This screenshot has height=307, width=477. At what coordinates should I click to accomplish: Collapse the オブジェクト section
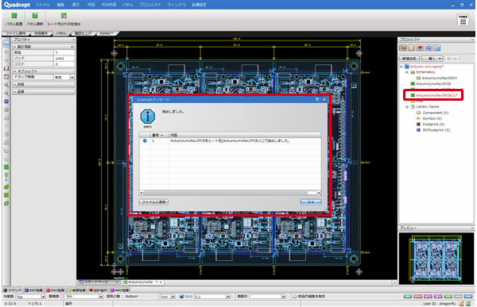point(15,71)
